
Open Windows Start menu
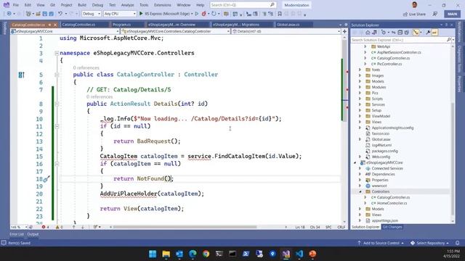click(x=153, y=254)
